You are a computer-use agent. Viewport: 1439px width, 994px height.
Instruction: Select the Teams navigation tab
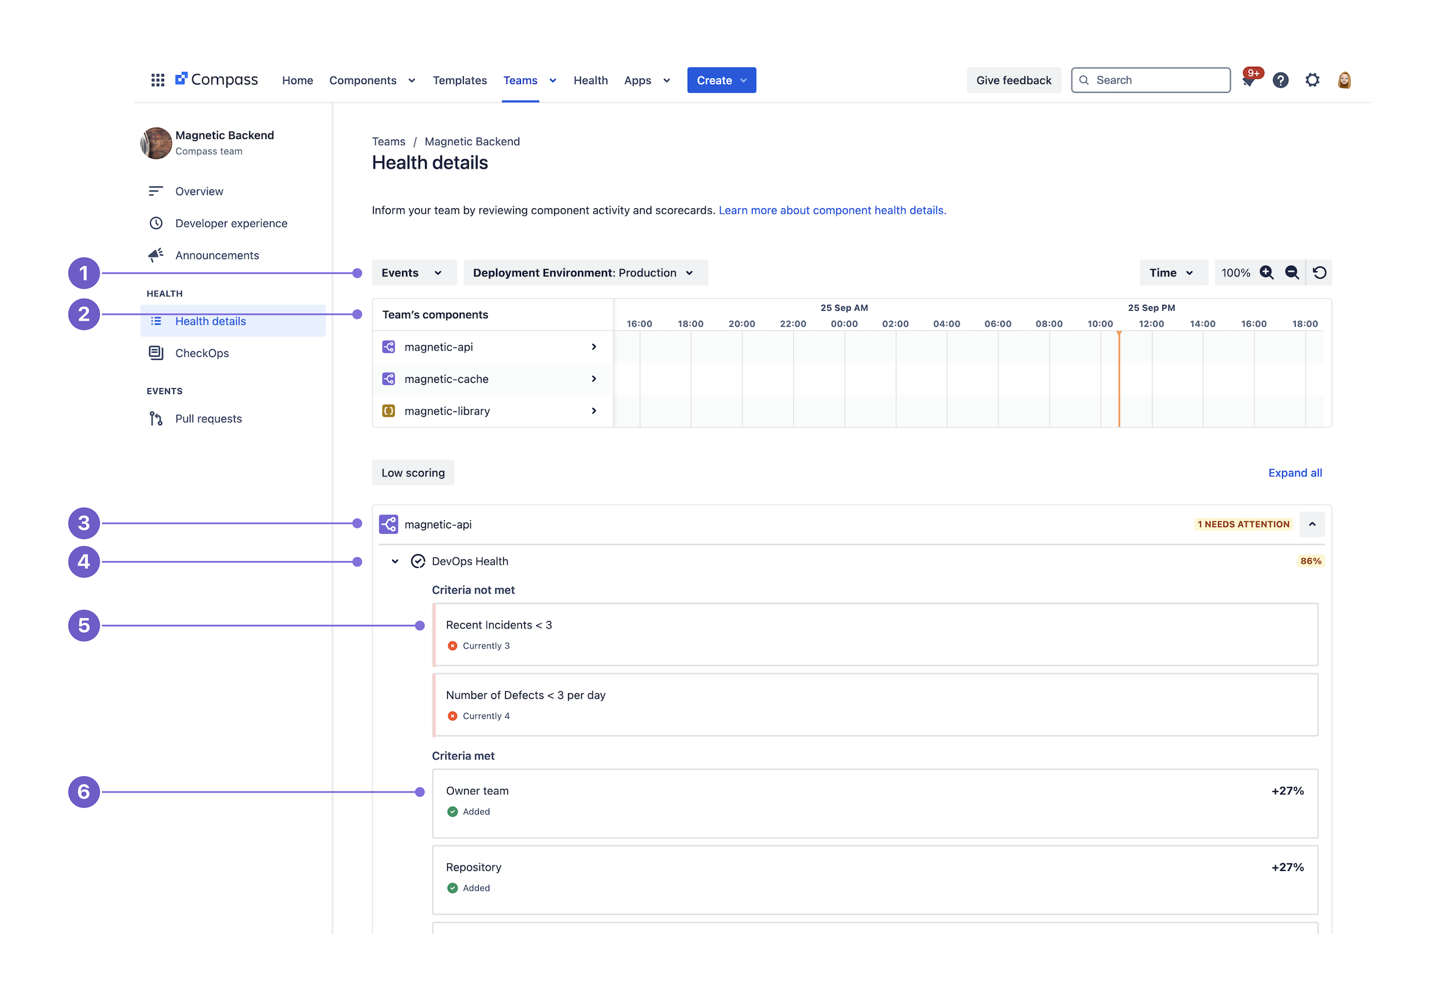[x=522, y=79]
